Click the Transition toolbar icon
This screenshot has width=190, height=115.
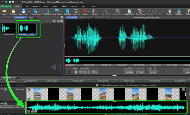(x=149, y=11)
